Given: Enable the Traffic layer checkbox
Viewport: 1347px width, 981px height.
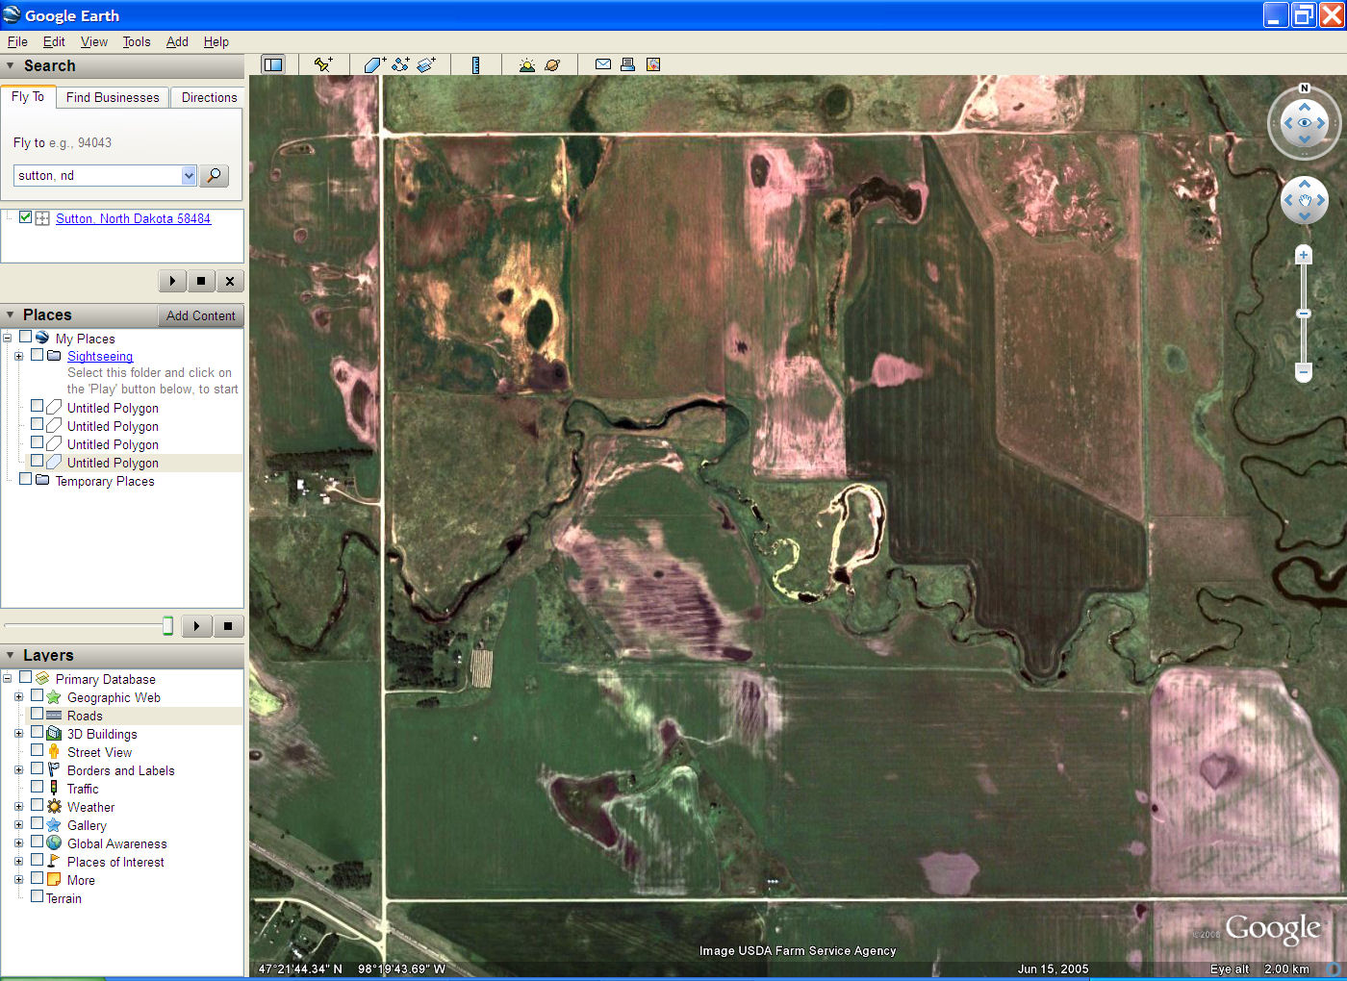Looking at the screenshot, I should point(38,787).
